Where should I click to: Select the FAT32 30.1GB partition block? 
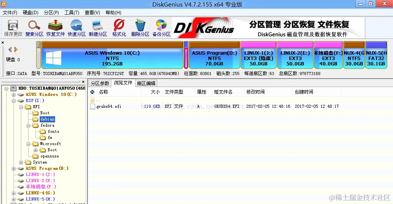pyautogui.click(x=376, y=55)
